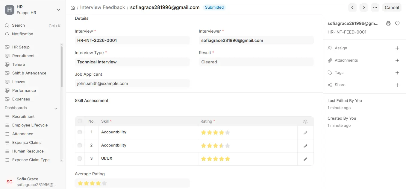The width and height of the screenshot is (406, 189).
Task: Click the Attachments label
Action: click(x=346, y=60)
